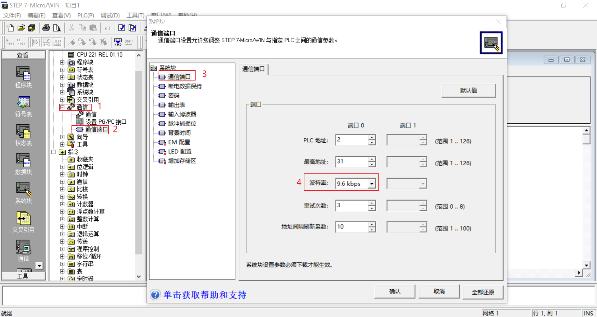Collapse the 指令 tree node
The width and height of the screenshot is (597, 317).
53,152
